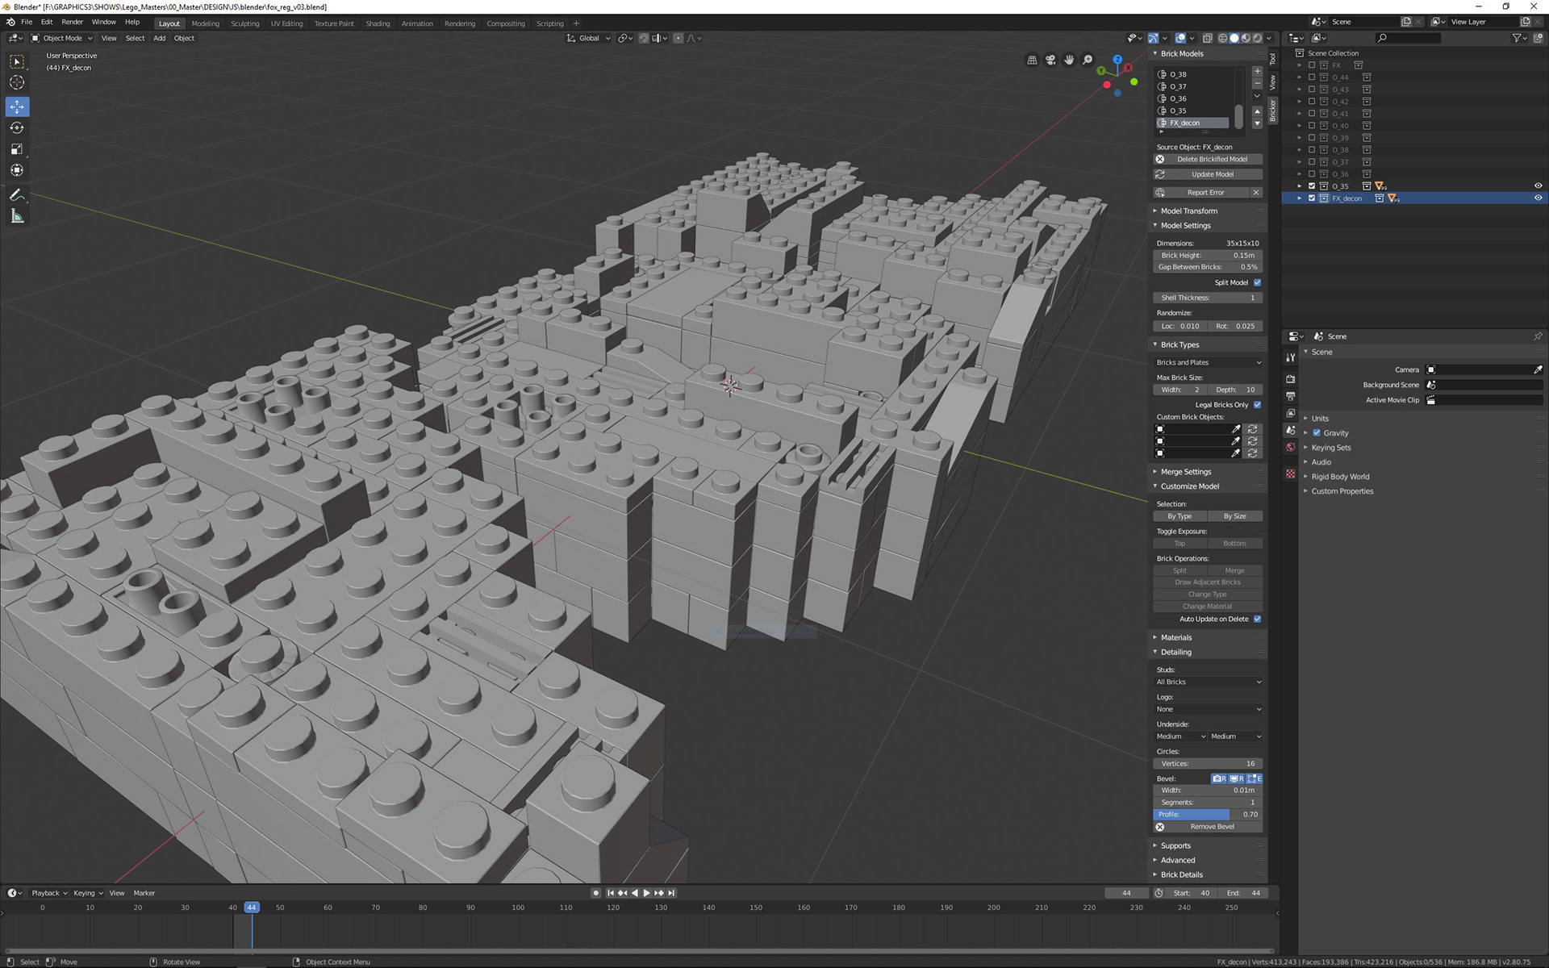Image resolution: width=1549 pixels, height=968 pixels.
Task: Open the Render properties tab icon
Action: click(1290, 378)
